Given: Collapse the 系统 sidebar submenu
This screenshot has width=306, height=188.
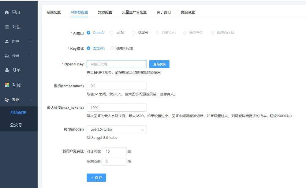Looking at the screenshot, I should [31, 99].
